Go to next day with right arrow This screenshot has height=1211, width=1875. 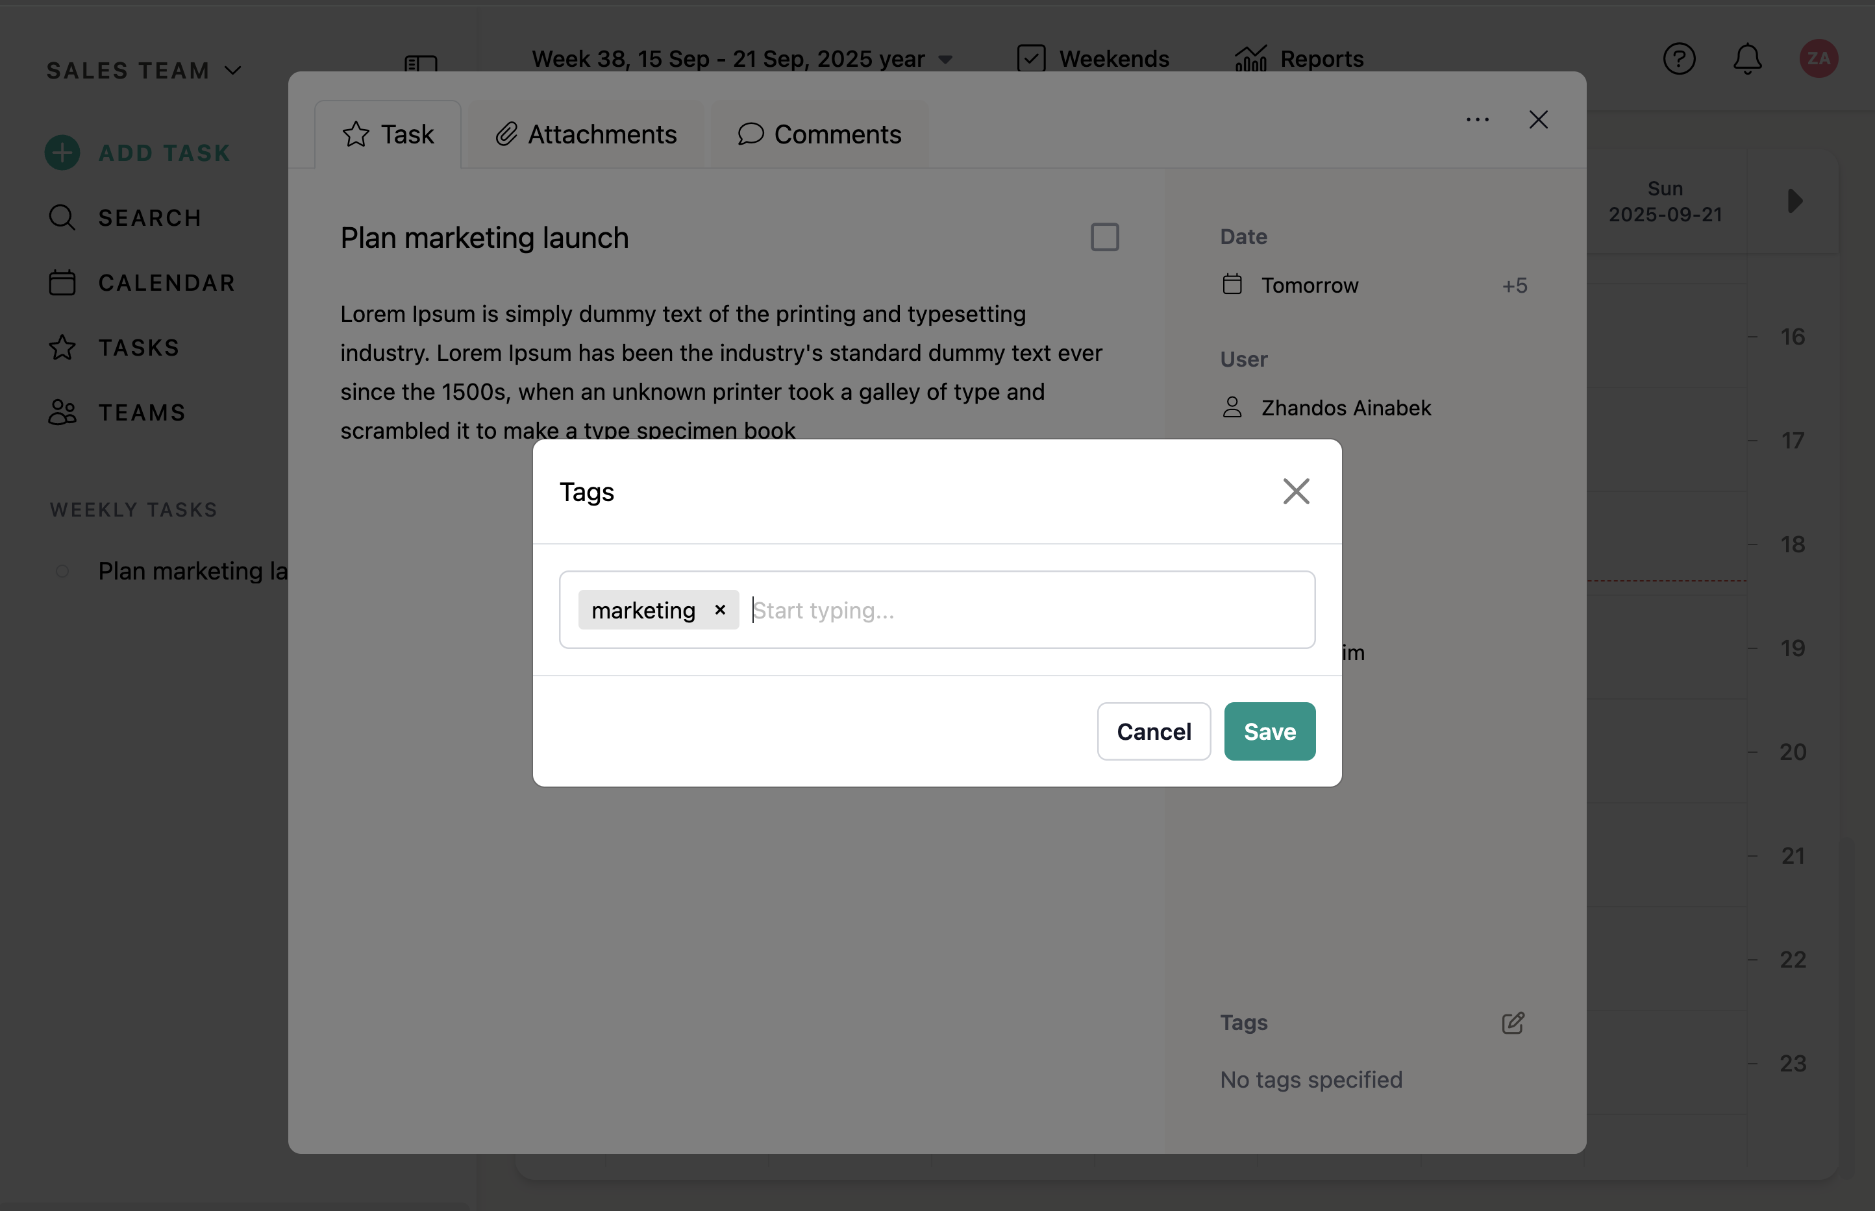(1794, 201)
